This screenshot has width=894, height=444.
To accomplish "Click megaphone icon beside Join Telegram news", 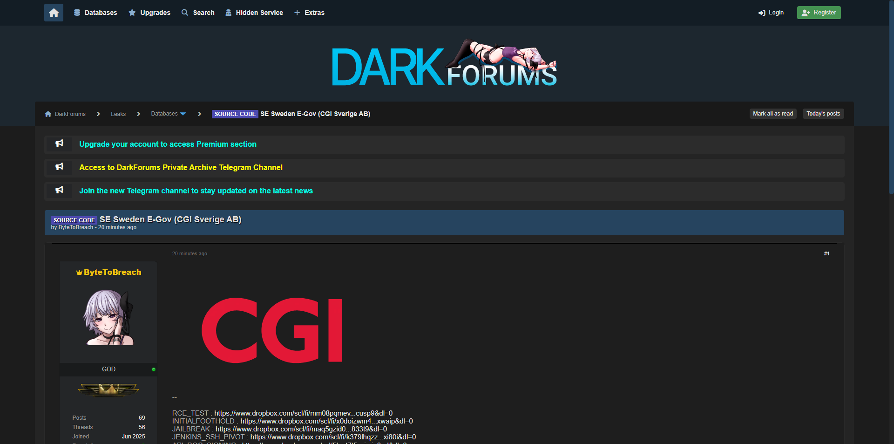I will click(59, 191).
